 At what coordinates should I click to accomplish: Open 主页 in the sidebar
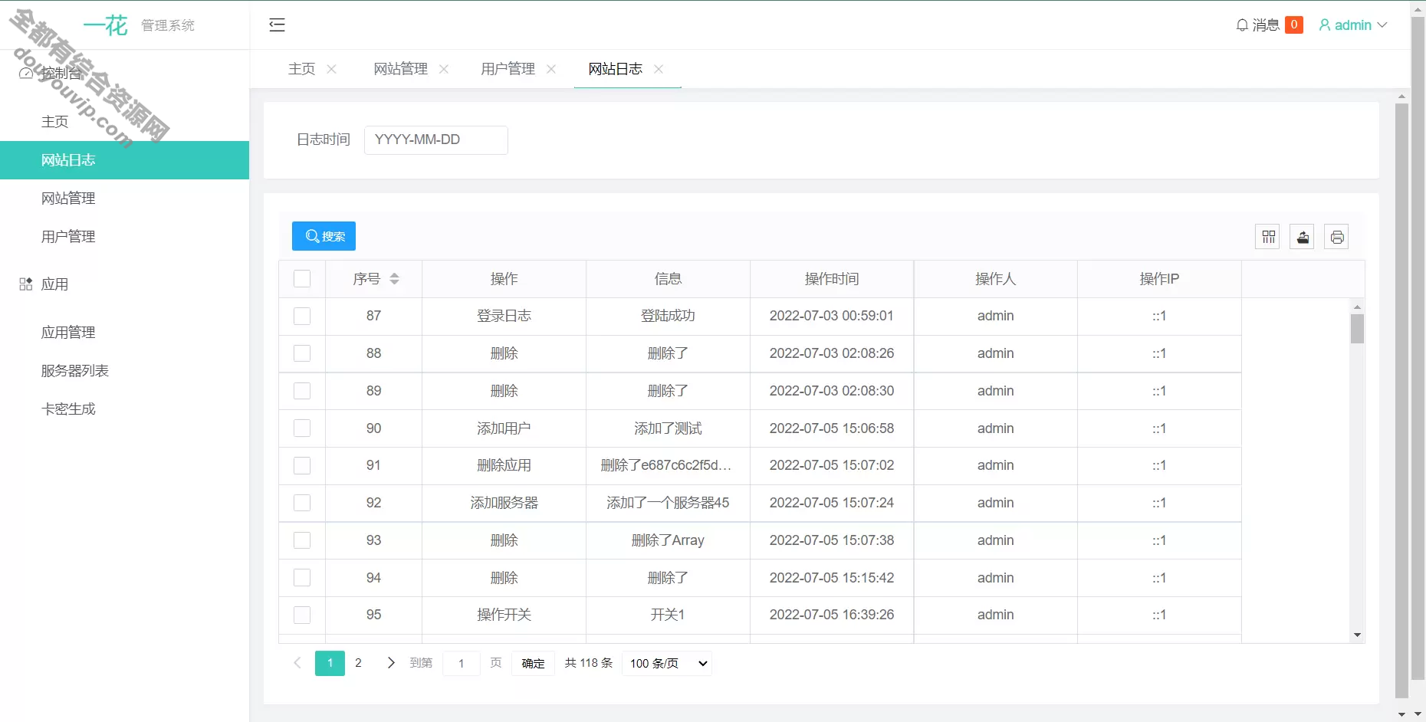click(x=125, y=122)
